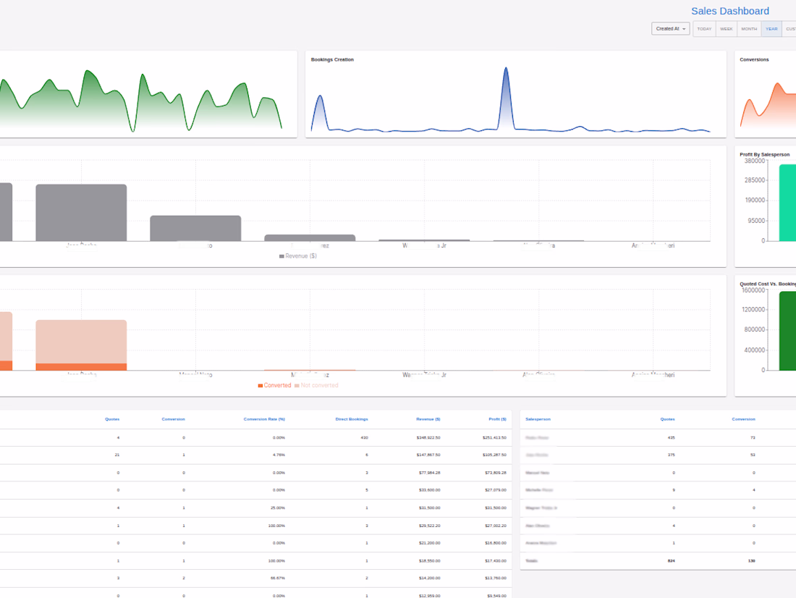The image size is (796, 598).
Task: Sort by Conversion Rate (%) column header
Action: 264,419
